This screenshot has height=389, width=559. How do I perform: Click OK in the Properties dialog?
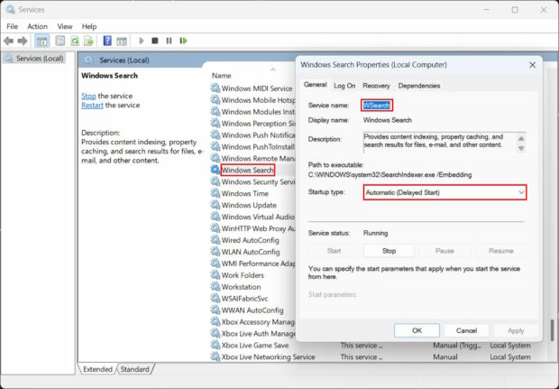(417, 330)
